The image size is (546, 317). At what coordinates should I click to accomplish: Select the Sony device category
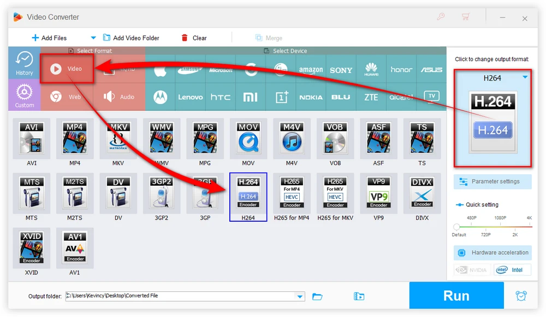[341, 70]
